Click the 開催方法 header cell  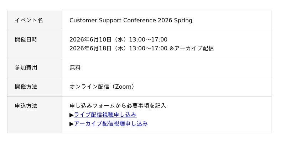(x=26, y=87)
